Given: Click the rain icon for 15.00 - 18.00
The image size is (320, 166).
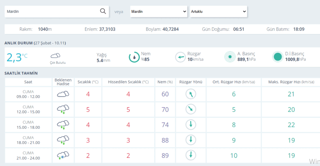Looking at the screenshot, I should coord(63,125).
